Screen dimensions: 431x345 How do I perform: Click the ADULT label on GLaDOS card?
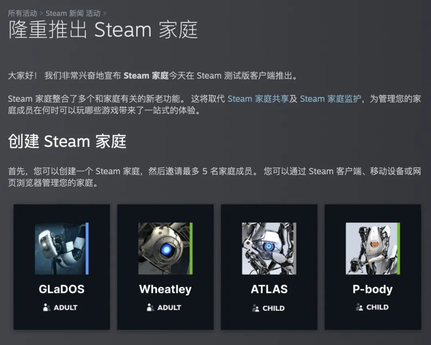point(65,307)
